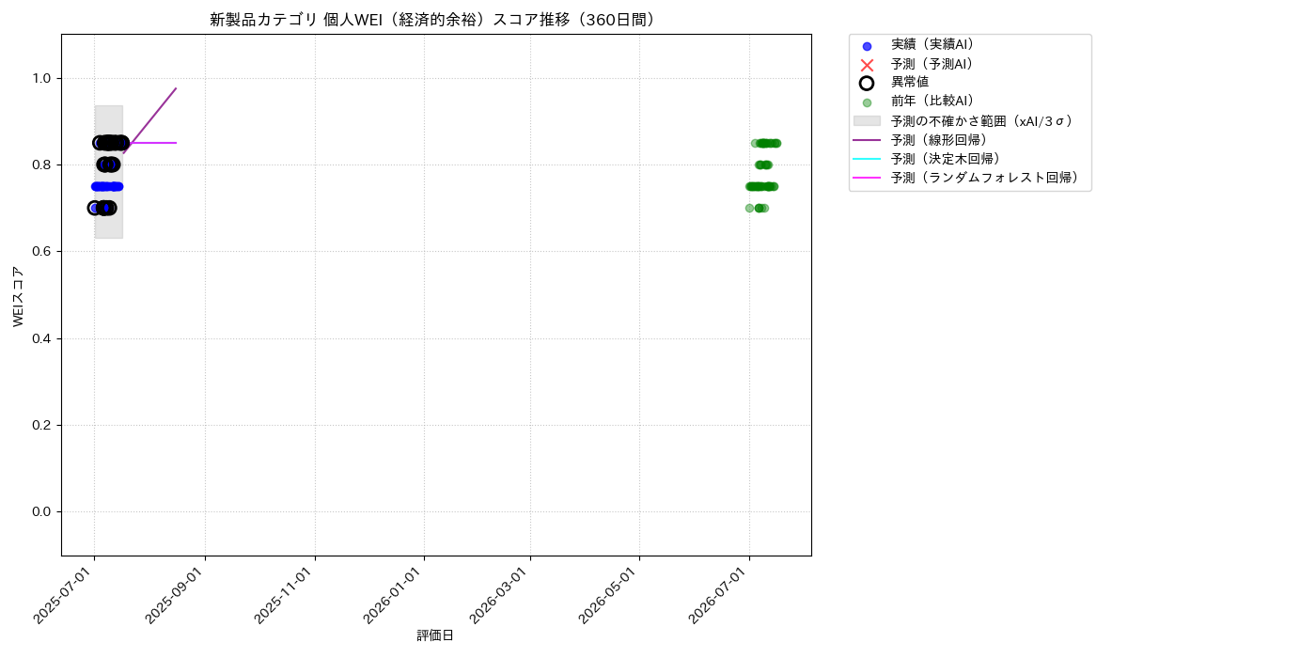1316x658 pixels.
Task: Click the gray uncertainty band below the blue points
Action: (x=108, y=226)
